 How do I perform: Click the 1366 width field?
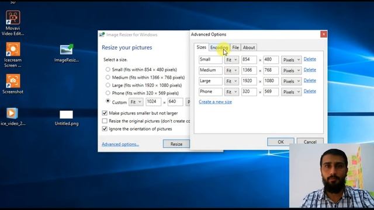click(249, 71)
